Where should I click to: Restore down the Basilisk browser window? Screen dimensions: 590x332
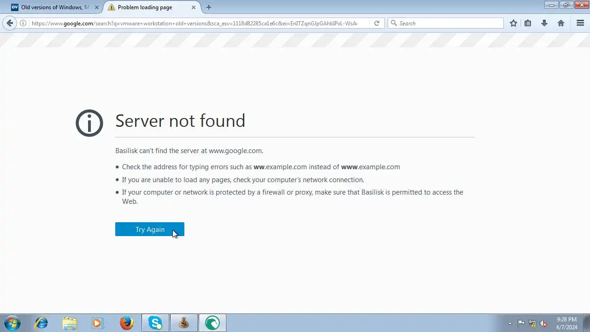[x=566, y=5]
